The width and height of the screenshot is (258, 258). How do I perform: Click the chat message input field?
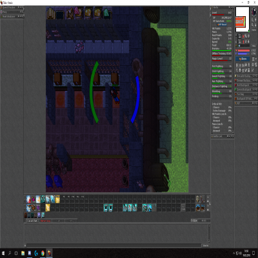coord(114,245)
